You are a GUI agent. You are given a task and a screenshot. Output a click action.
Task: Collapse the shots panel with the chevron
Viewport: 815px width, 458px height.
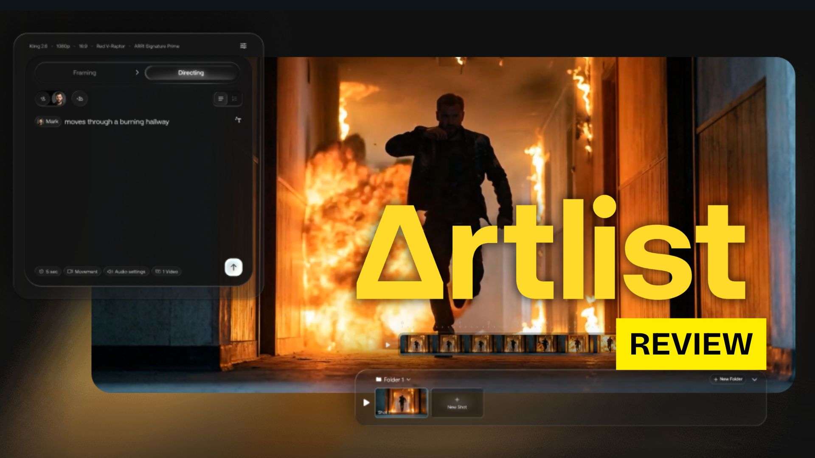click(754, 380)
